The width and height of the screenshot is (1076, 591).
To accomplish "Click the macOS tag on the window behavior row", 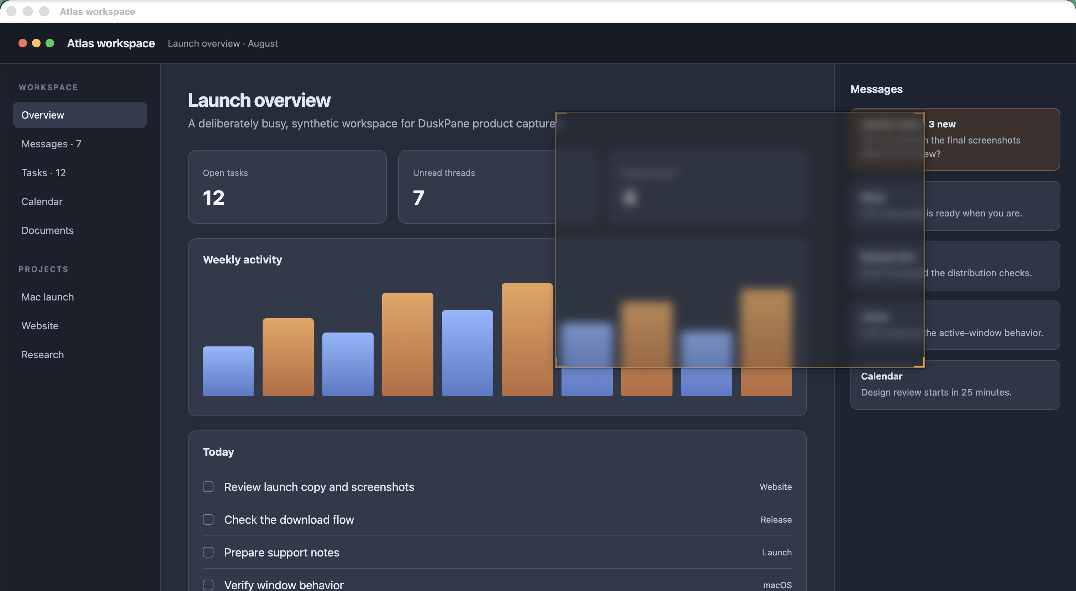I will click(x=777, y=585).
